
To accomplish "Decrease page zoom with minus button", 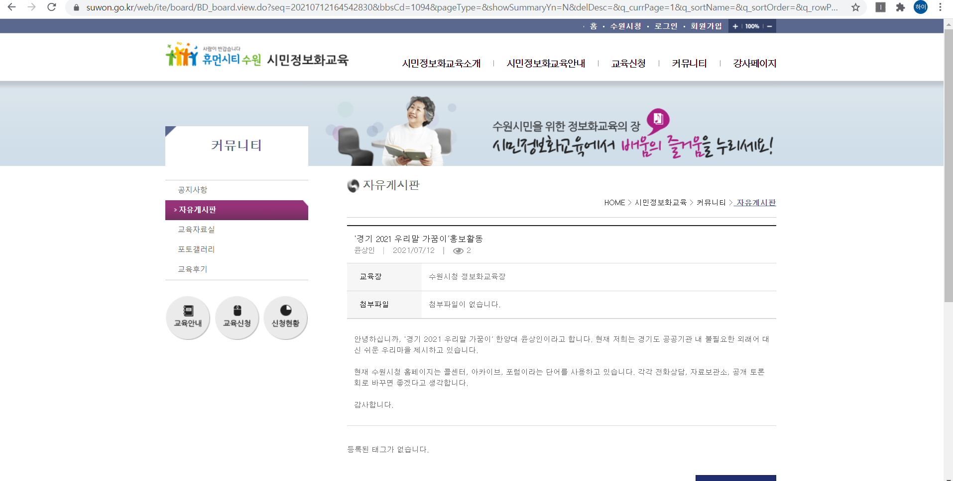I will tap(769, 26).
